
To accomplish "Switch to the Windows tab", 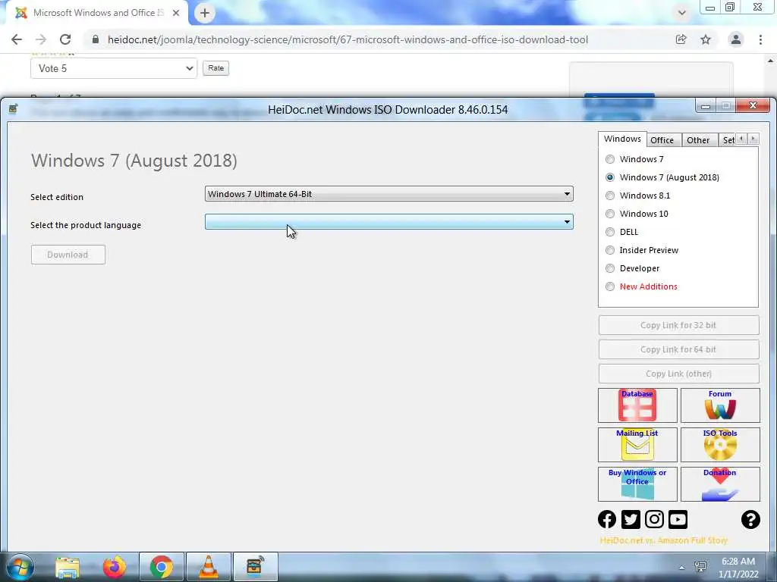I will 622,139.
